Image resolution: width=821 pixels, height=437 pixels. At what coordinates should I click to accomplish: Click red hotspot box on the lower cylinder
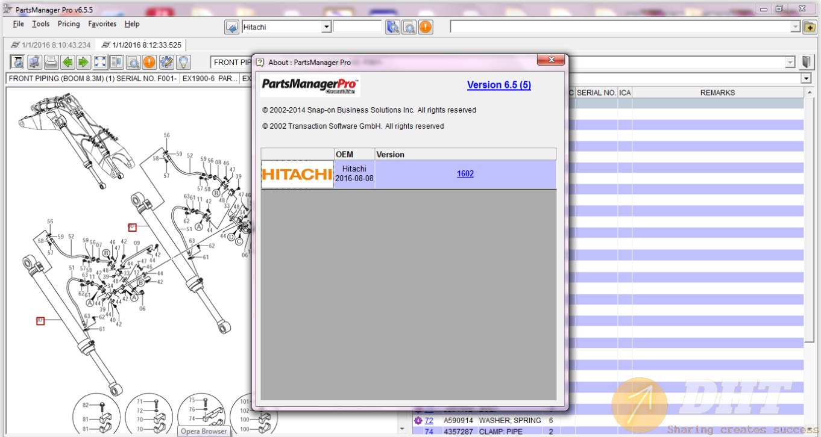click(40, 321)
